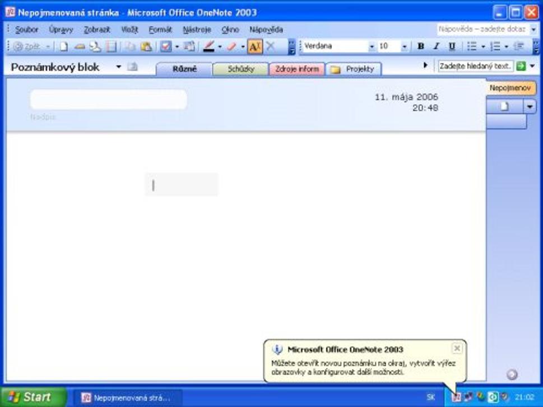Open the Nápověda menu
Viewport: 543px width, 407px height.
point(266,30)
